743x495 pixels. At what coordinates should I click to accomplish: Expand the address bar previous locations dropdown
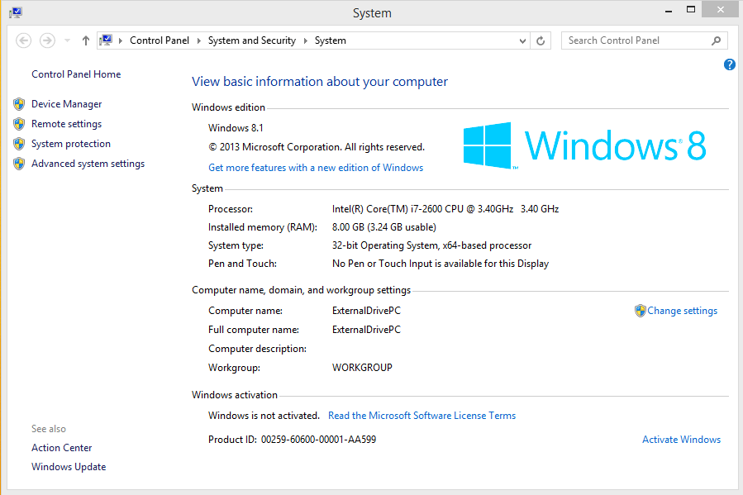click(x=522, y=40)
